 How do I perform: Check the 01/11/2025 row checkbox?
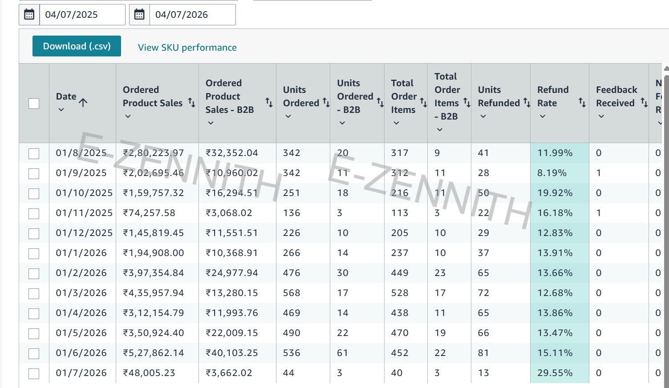34,214
